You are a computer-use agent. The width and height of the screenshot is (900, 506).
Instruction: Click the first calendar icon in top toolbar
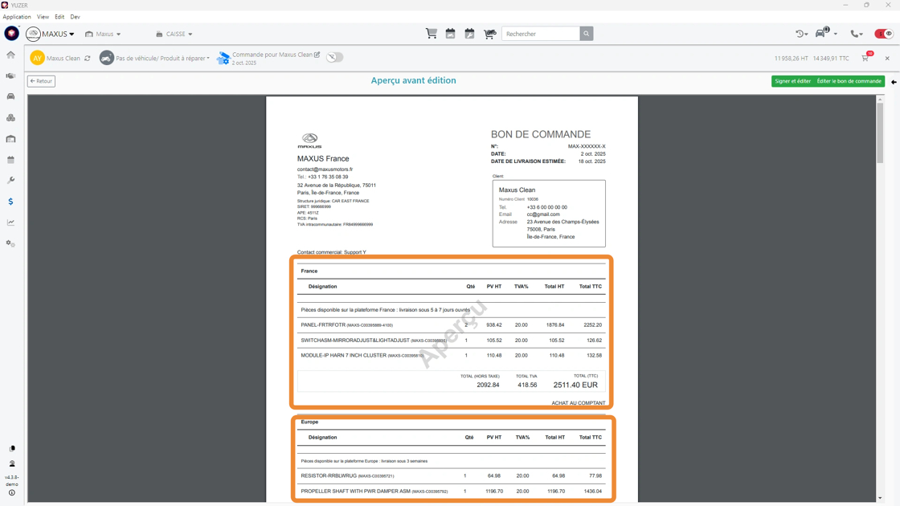451,34
